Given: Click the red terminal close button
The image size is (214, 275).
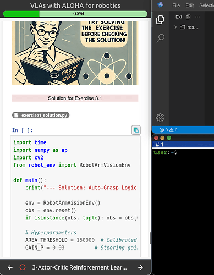Looking at the screenshot, I should click(156, 137).
